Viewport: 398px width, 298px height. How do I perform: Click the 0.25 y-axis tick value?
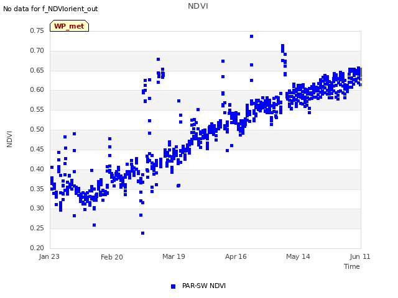[x=37, y=228]
